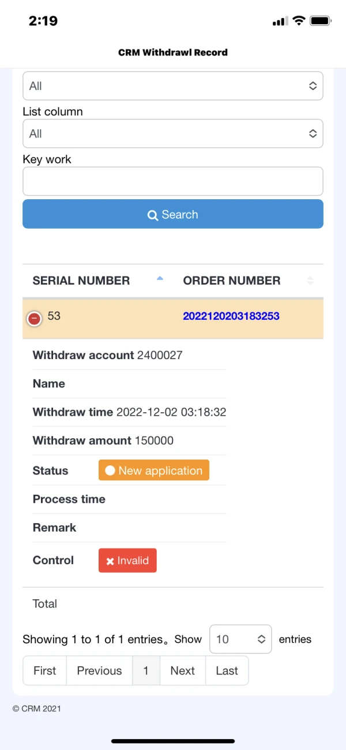Open the first All dropdown

173,86
